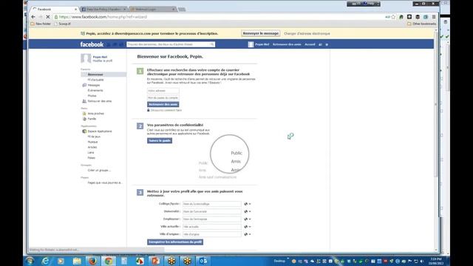The height and width of the screenshot is (266, 473).
Task: Open privacy dropdown next to Ville actuelle
Action: tap(248, 227)
